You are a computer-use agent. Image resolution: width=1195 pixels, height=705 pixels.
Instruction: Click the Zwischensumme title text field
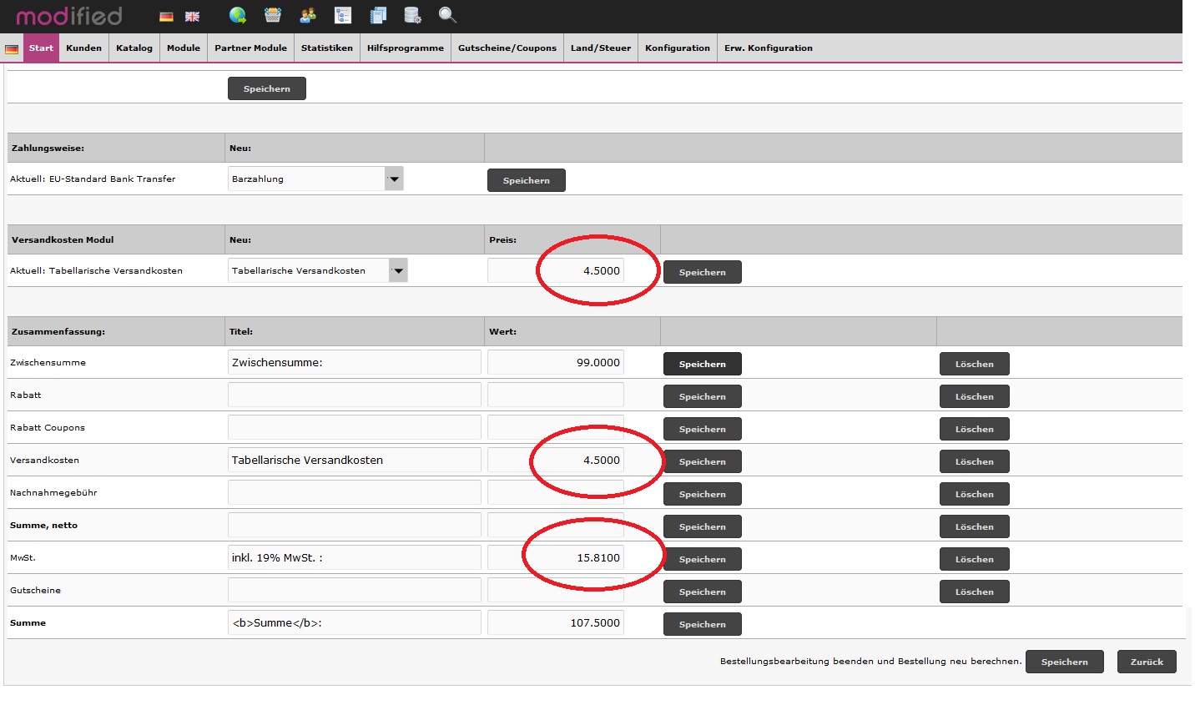(354, 363)
